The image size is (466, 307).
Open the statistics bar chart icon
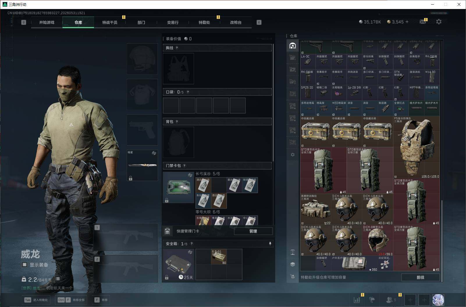coord(357,300)
